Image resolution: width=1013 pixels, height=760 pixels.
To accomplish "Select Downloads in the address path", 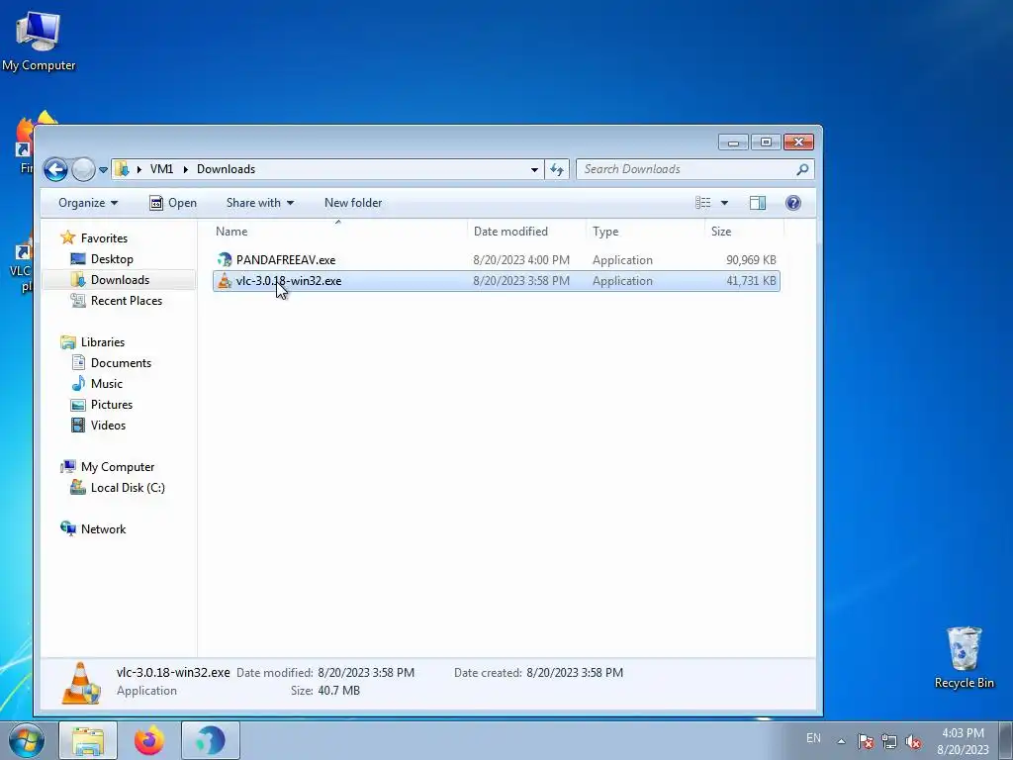I will 227,169.
